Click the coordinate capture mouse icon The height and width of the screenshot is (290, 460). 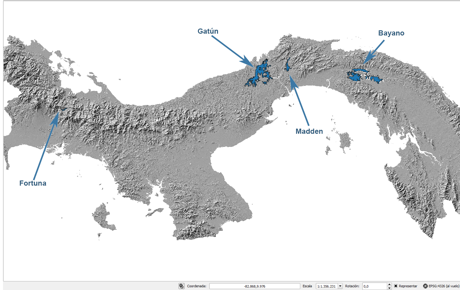pos(182,286)
